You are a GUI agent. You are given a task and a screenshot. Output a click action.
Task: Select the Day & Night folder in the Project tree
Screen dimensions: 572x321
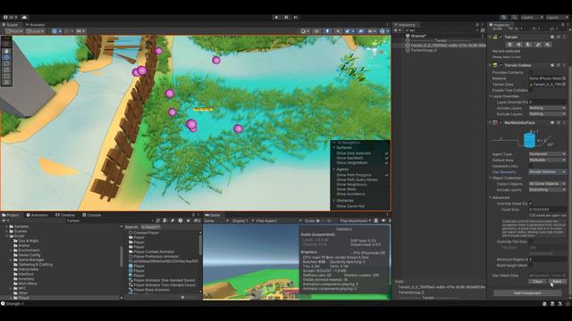28,241
